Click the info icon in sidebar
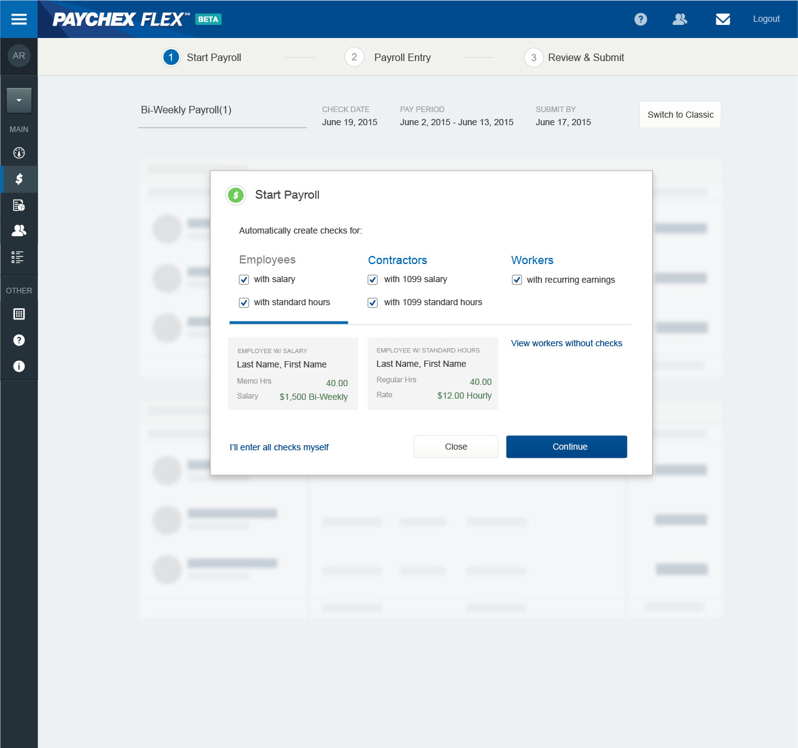The height and width of the screenshot is (748, 798). pyautogui.click(x=19, y=366)
